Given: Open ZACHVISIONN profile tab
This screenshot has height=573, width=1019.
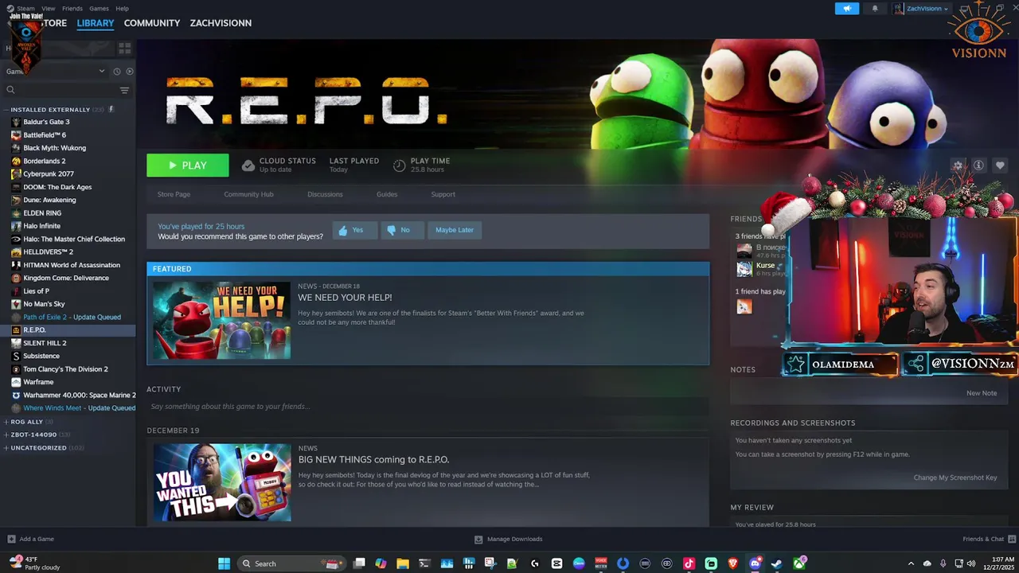Looking at the screenshot, I should 221,23.
